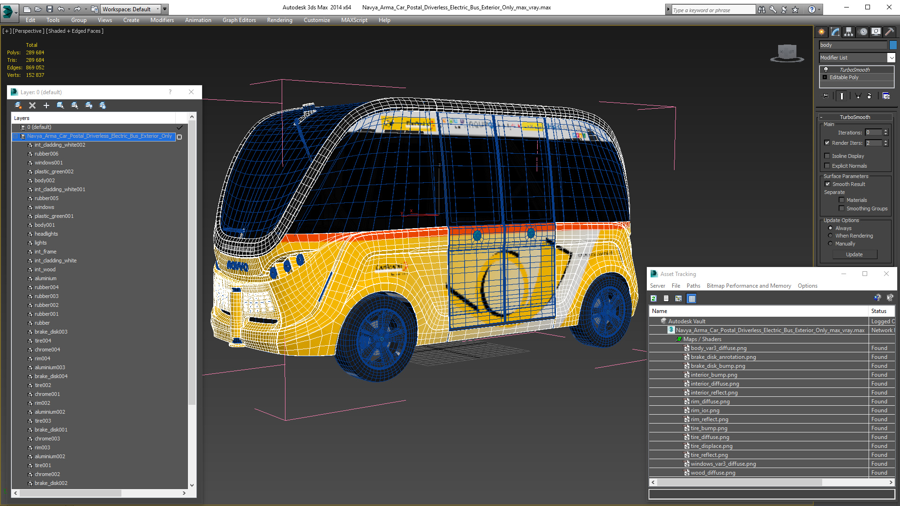Toggle Show End Result icon in modifier stack
The height and width of the screenshot is (506, 900).
point(842,96)
